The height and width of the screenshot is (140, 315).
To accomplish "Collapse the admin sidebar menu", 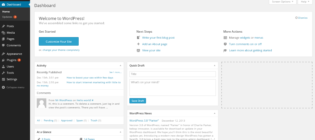I will pyautogui.click(x=13, y=87).
